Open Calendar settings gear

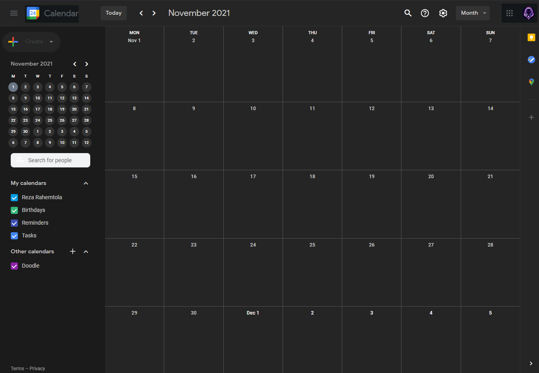(443, 13)
